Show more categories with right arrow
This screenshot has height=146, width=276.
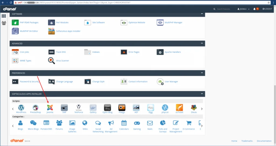pyautogui.click(x=202, y=126)
